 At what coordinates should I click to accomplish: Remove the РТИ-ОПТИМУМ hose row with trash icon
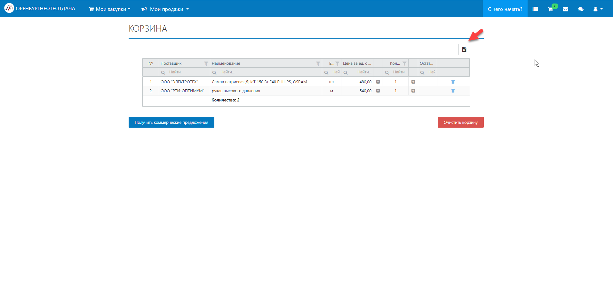453,91
